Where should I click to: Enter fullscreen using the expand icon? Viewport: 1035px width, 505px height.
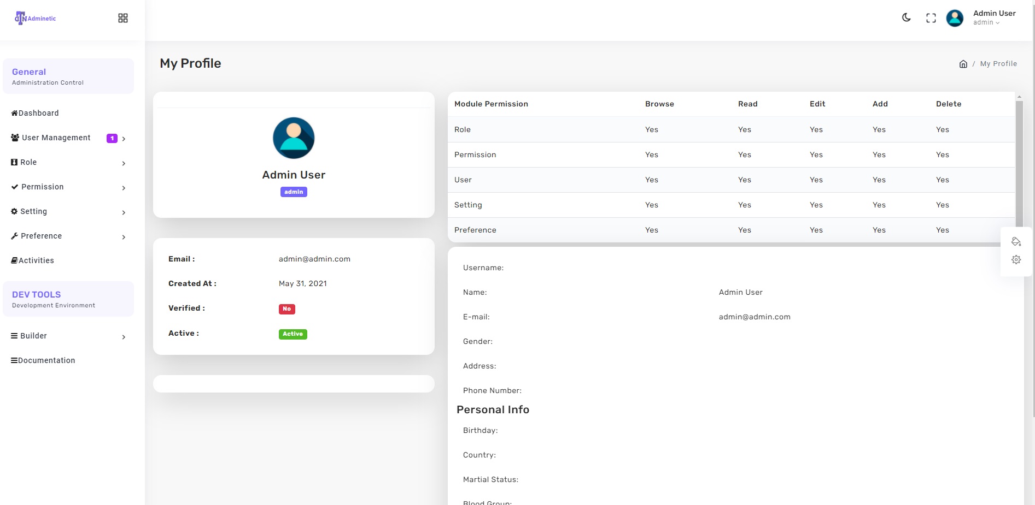[931, 17]
